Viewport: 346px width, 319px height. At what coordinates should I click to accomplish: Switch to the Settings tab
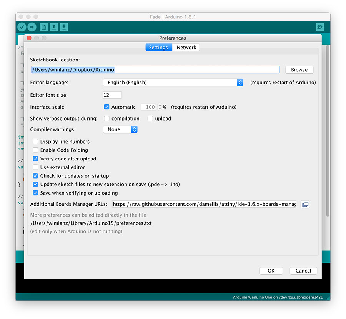click(x=159, y=47)
